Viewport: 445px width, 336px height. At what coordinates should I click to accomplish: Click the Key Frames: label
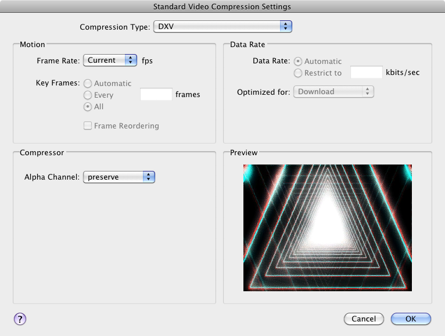coord(58,83)
